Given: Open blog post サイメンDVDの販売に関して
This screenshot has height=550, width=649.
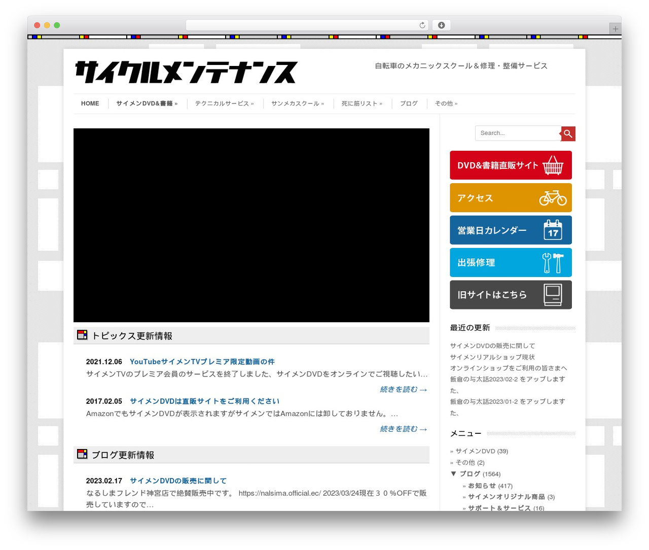Looking at the screenshot, I should click(178, 481).
